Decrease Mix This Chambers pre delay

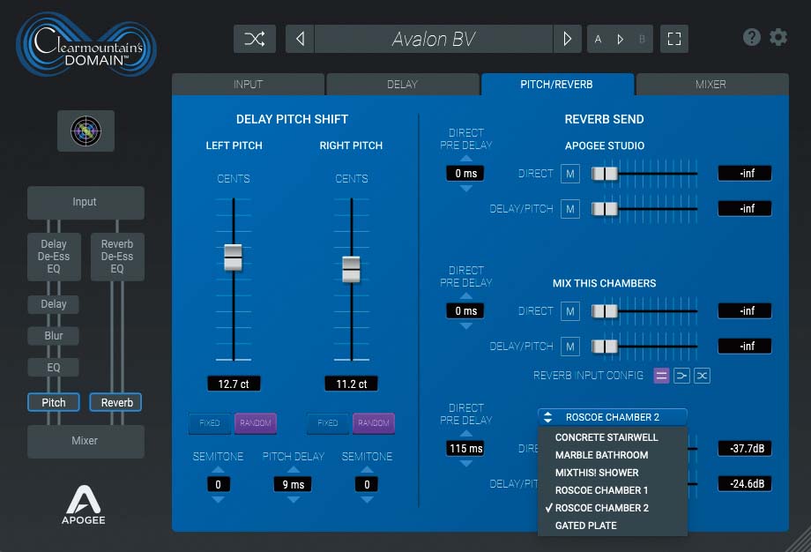[466, 326]
